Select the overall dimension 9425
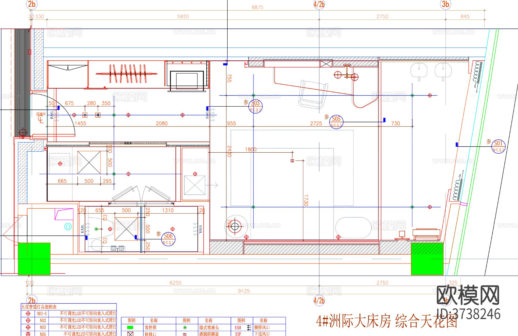Viewport: 518px width, 336px height. point(244,291)
